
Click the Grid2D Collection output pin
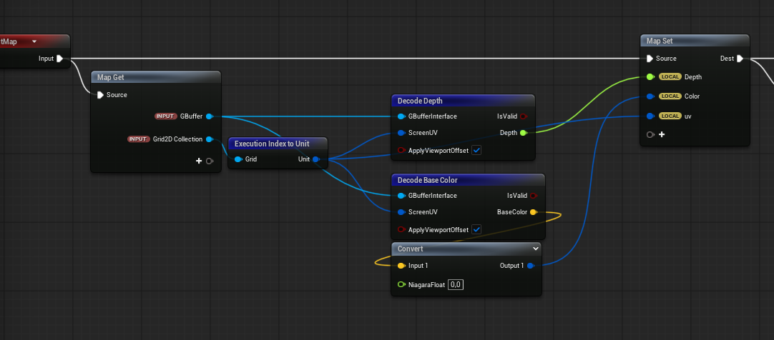tap(209, 139)
